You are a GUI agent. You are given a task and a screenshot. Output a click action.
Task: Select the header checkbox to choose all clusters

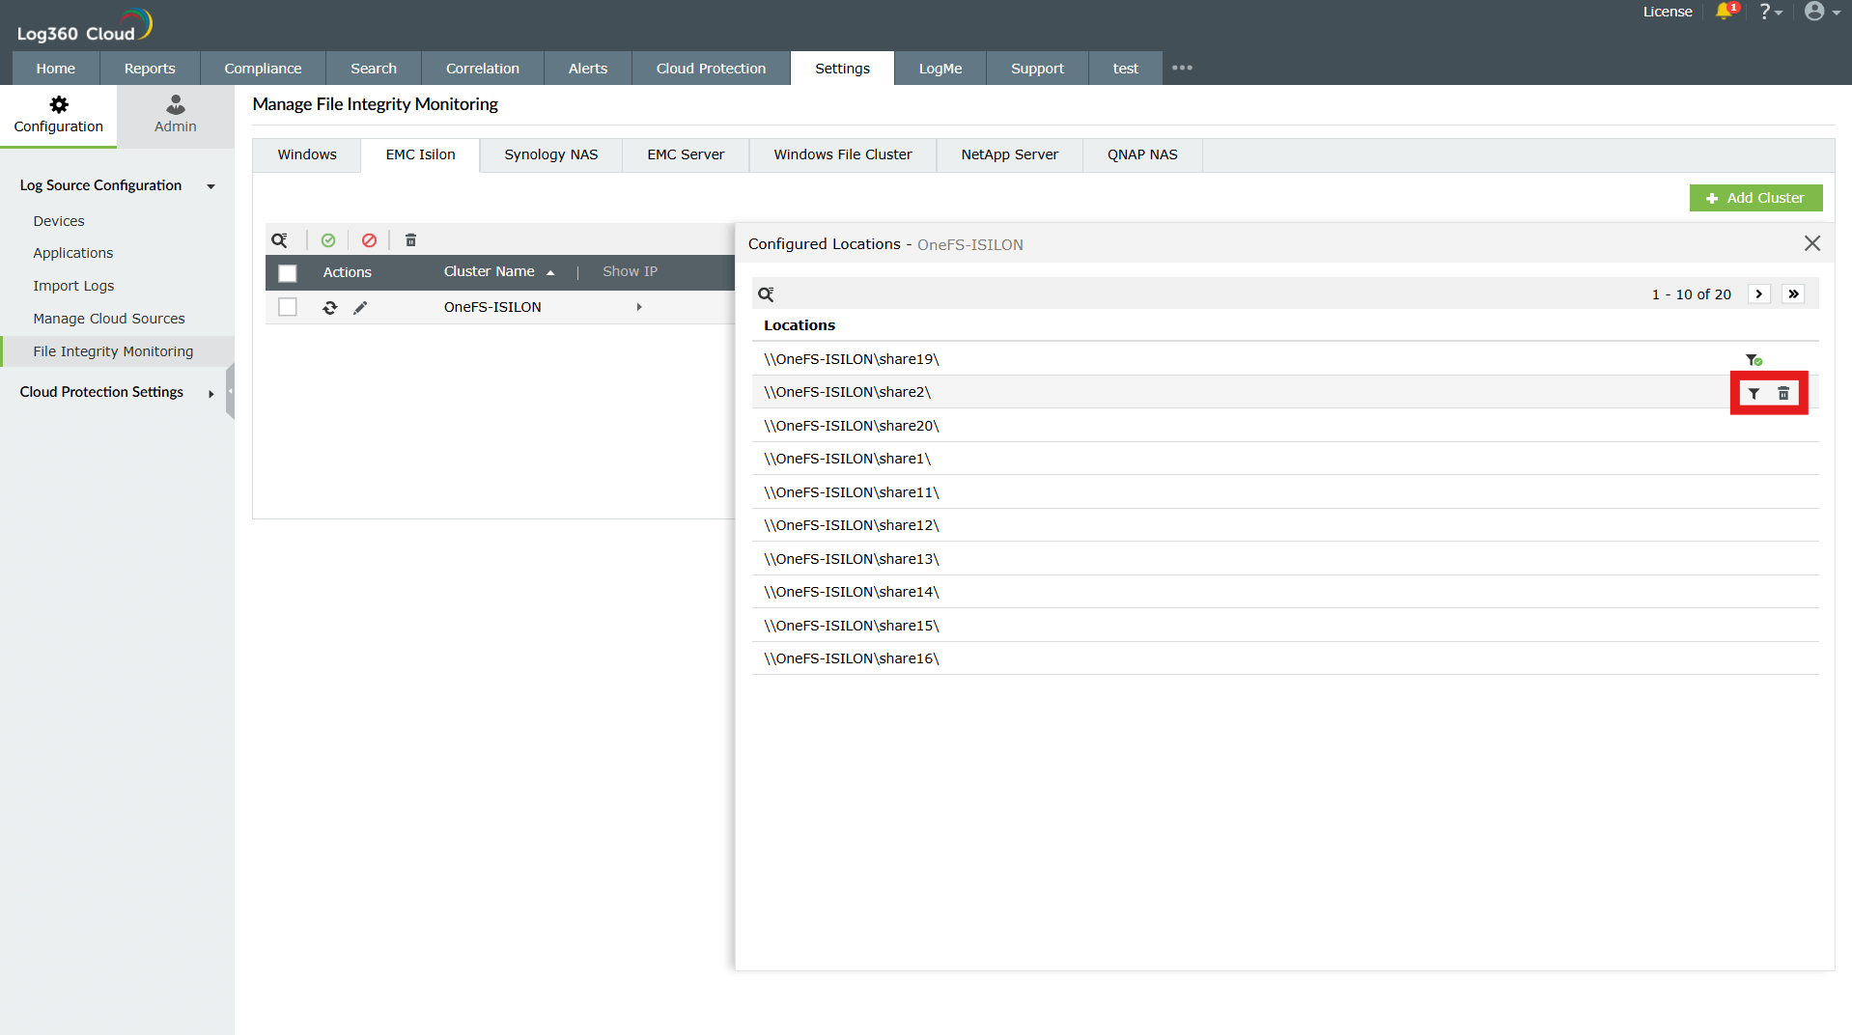288,273
